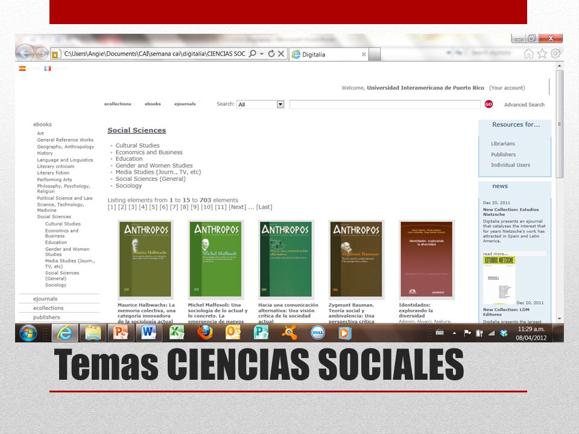Click the Refresh icon in address bar

pos(271,54)
